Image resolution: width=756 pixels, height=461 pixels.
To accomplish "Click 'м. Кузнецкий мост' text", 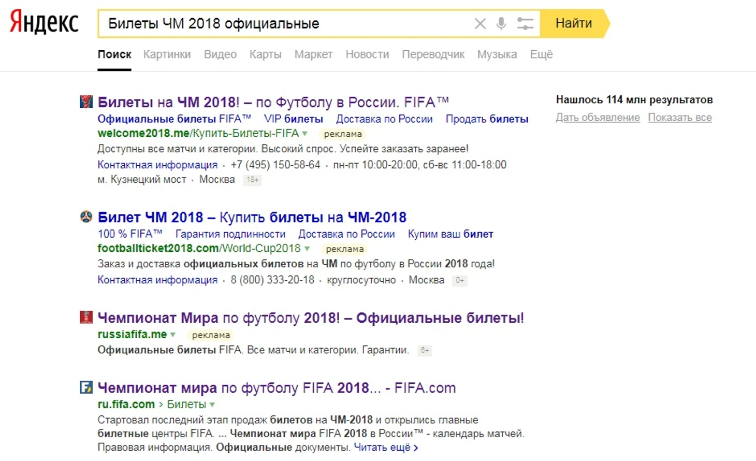I will (x=142, y=179).
